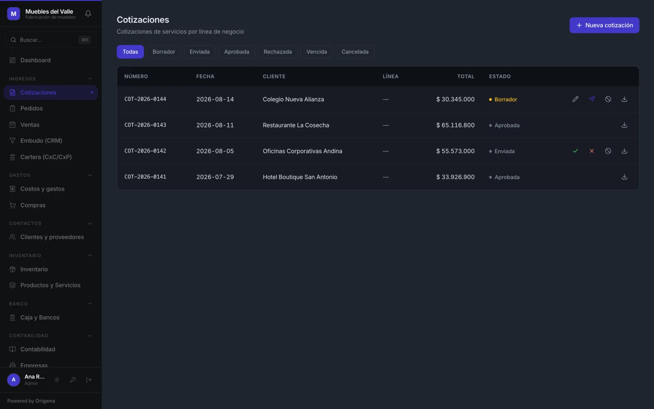Open the notifications bell

[88, 13]
